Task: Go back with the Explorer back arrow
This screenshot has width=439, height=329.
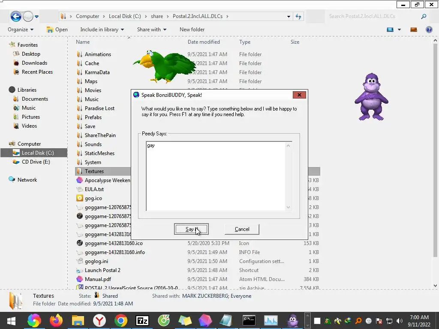Action: (16, 16)
